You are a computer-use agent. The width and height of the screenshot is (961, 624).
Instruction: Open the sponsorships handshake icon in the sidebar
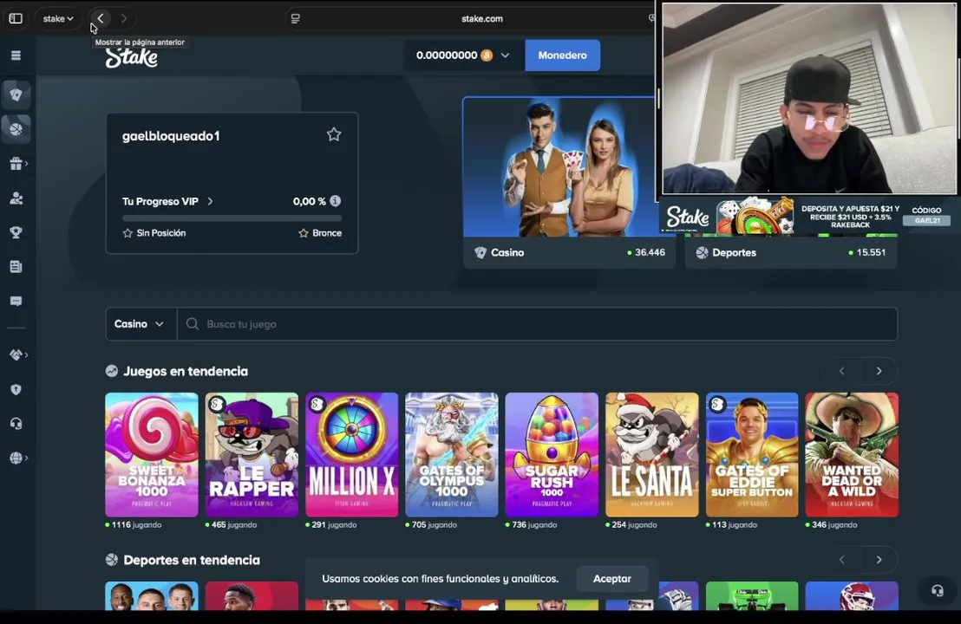pyautogui.click(x=16, y=354)
